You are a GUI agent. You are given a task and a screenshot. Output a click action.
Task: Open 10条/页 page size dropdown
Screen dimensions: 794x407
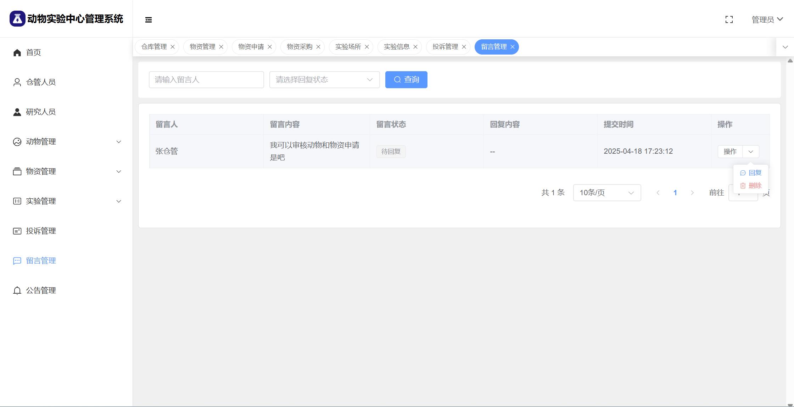(606, 193)
